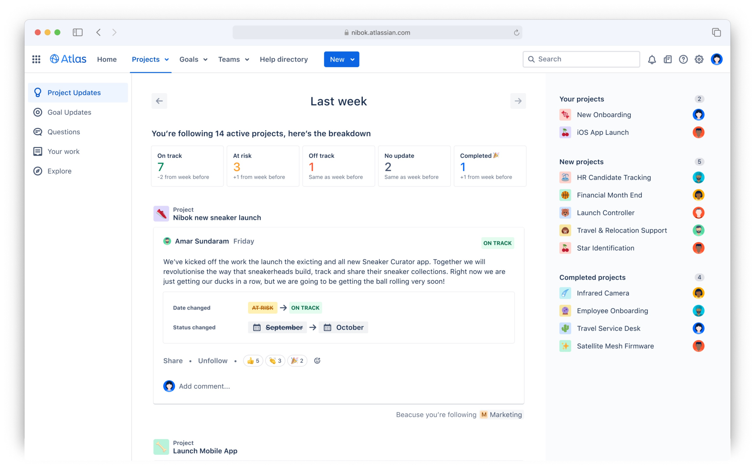This screenshot has width=755, height=468.
Task: Click the settings gear icon
Action: pyautogui.click(x=699, y=59)
